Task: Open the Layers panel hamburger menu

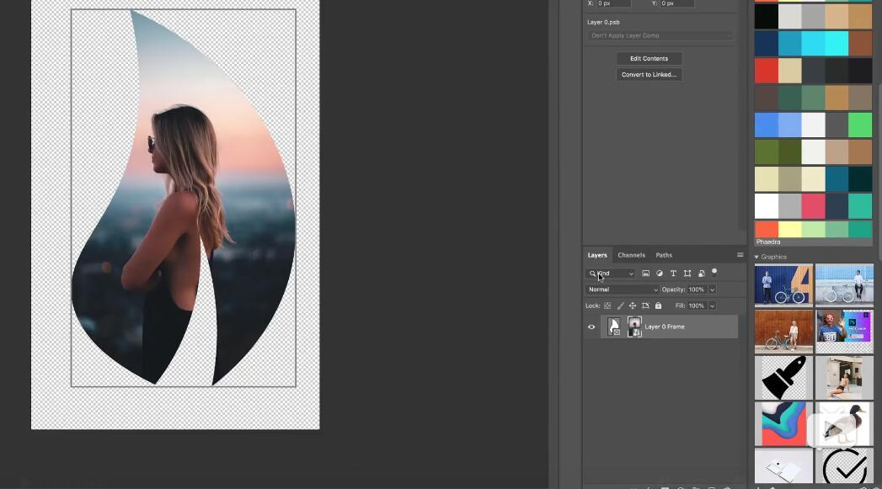Action: [x=740, y=255]
